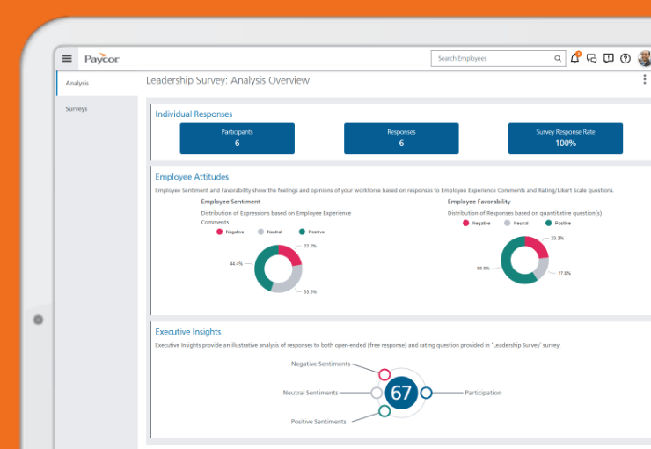651x449 pixels.
Task: Click the red 23.3% favorability donut segment
Action: pos(538,245)
